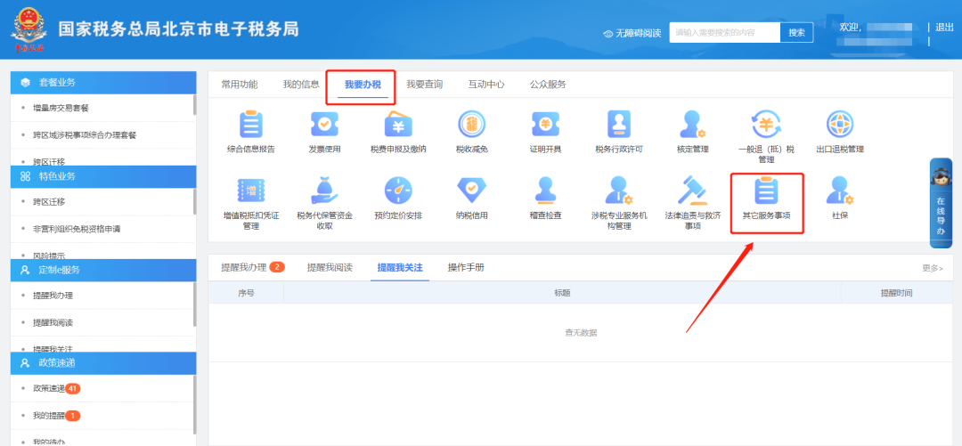Screen dimensions: 962x446
Task: Open 综合信息报告 icon
Action: tap(250, 125)
